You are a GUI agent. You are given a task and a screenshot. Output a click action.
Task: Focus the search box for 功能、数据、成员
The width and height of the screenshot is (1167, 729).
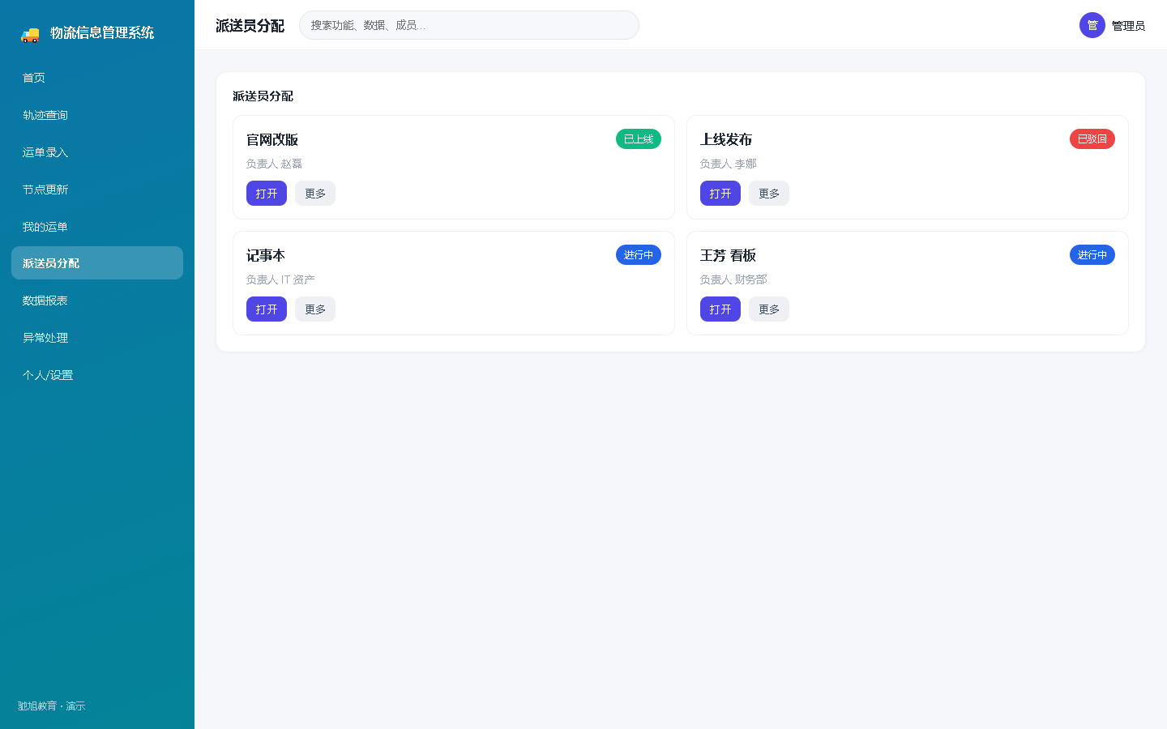[469, 25]
